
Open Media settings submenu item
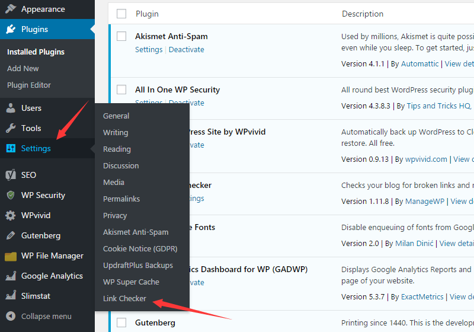(x=114, y=183)
